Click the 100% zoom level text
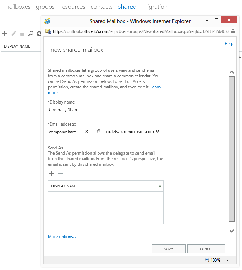This screenshot has height=270, width=242. 215,260
